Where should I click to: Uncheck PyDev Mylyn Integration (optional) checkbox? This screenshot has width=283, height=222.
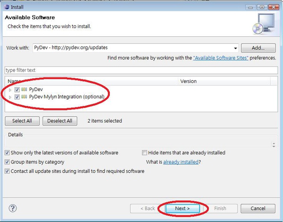point(17,97)
